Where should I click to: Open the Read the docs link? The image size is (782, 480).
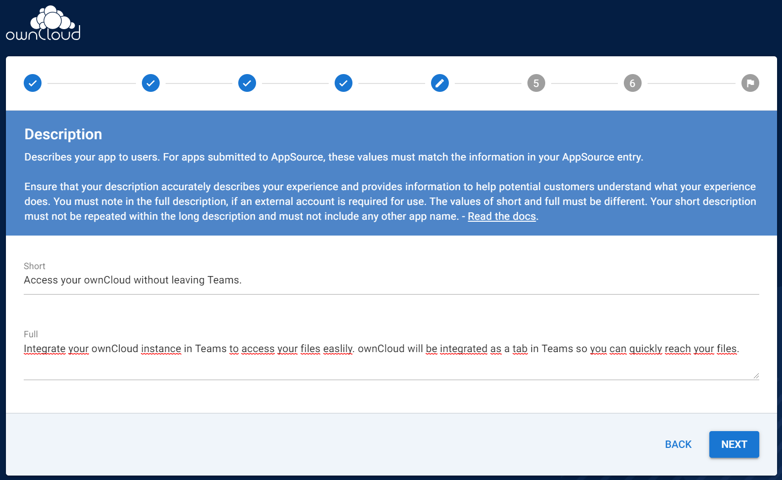pyautogui.click(x=502, y=216)
